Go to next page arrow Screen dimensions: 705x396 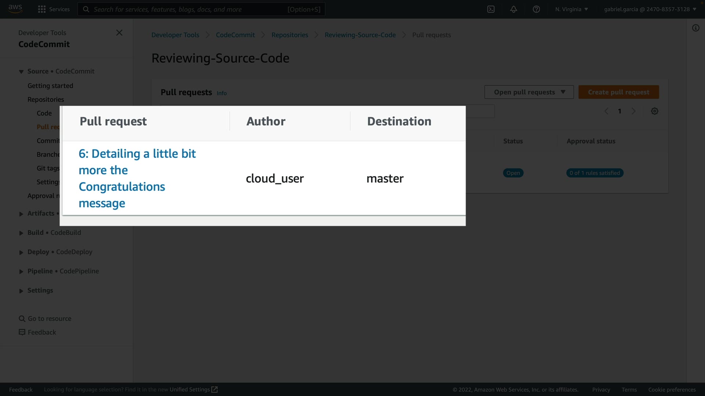point(633,111)
